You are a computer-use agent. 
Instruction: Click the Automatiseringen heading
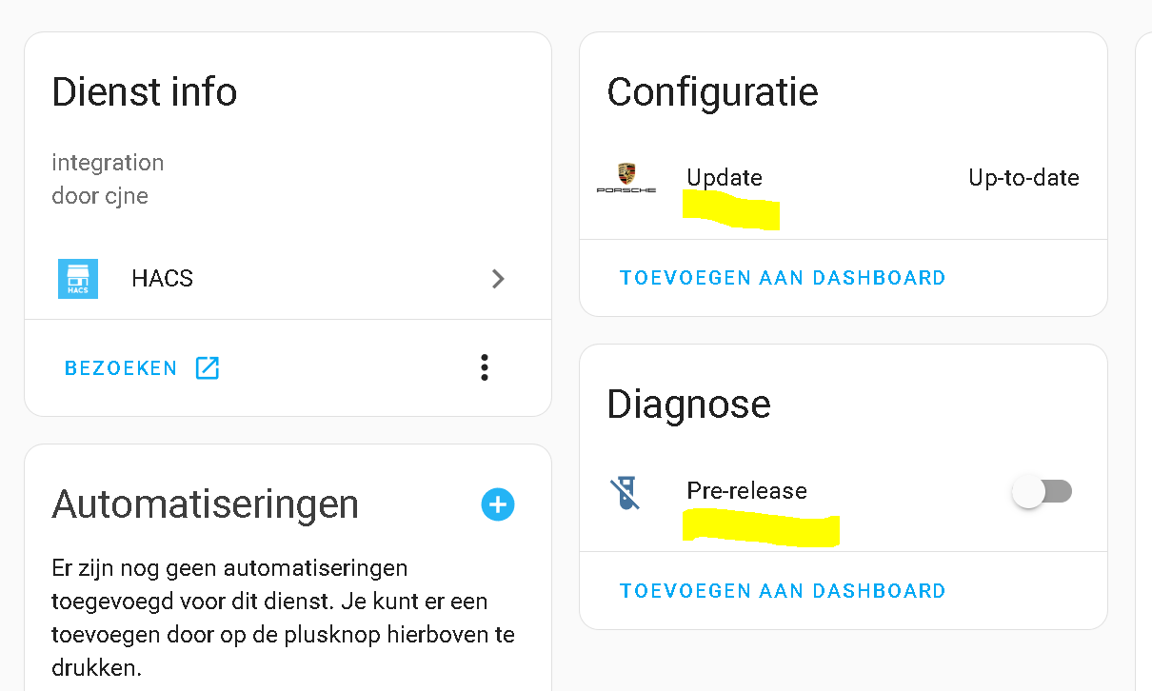[206, 504]
